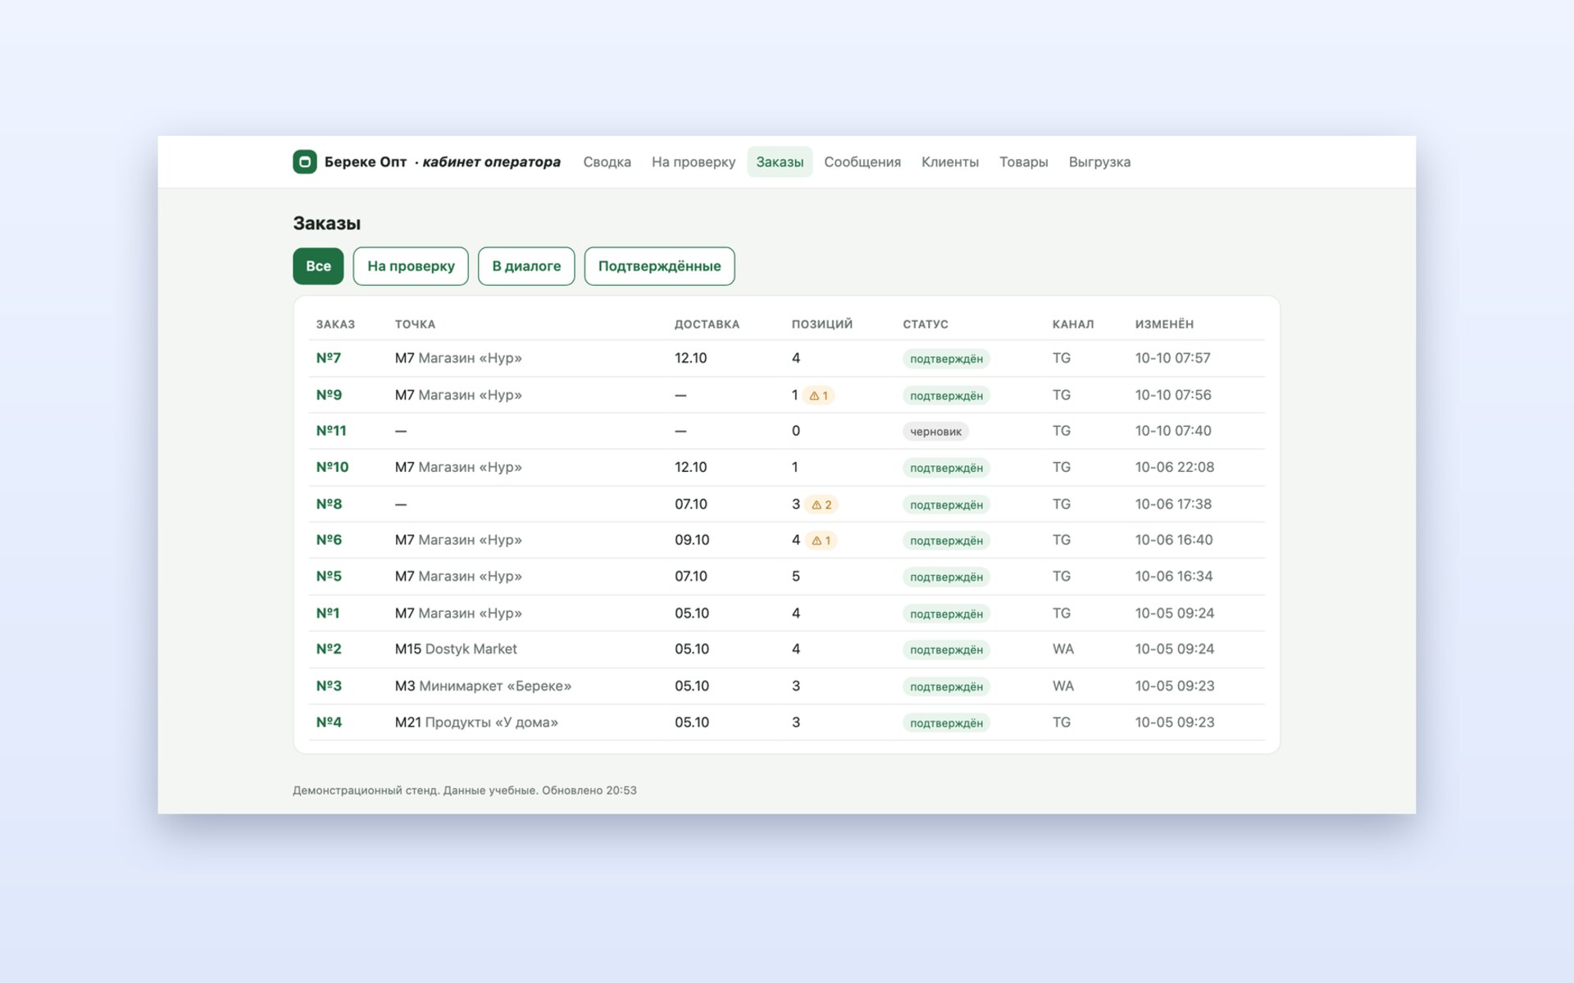Click the Статус column header
The width and height of the screenshot is (1574, 983).
click(926, 324)
